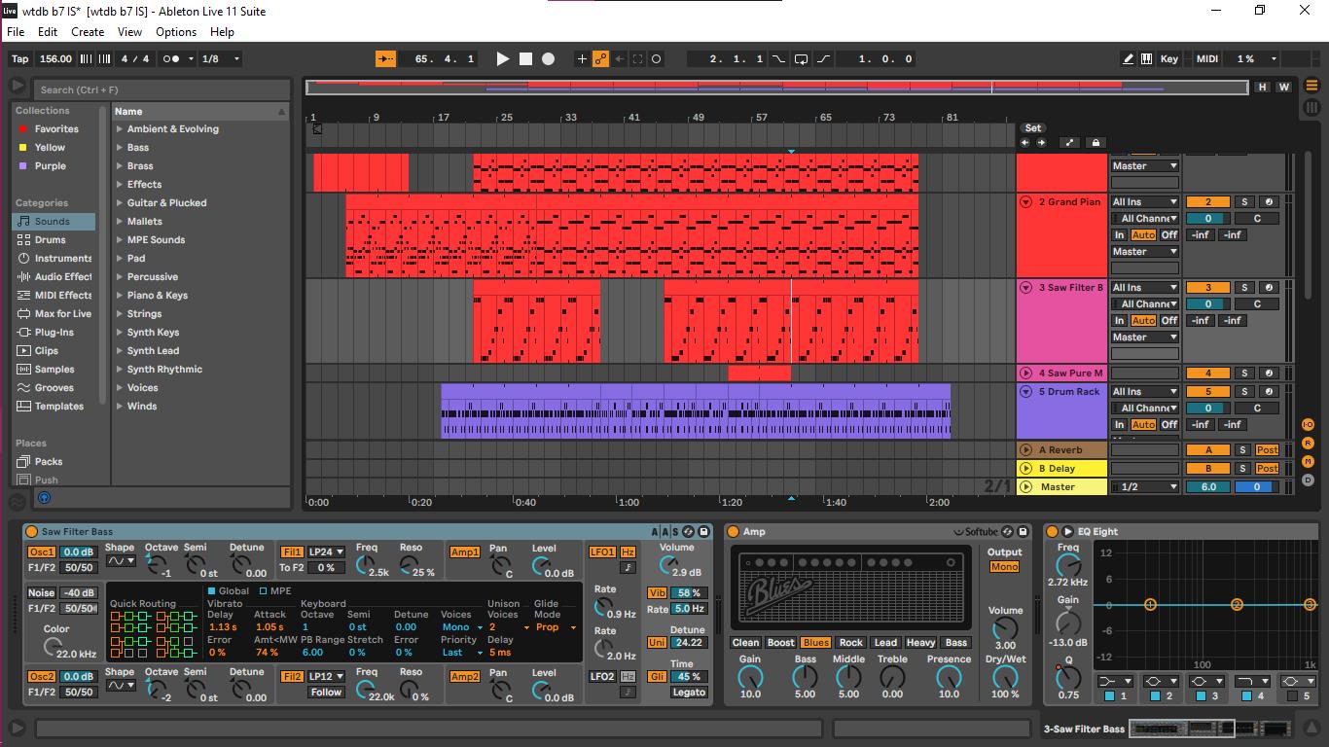This screenshot has height=747, width=1329.
Task: Solo the 3 Saw Filter B track
Action: pyautogui.click(x=1243, y=288)
